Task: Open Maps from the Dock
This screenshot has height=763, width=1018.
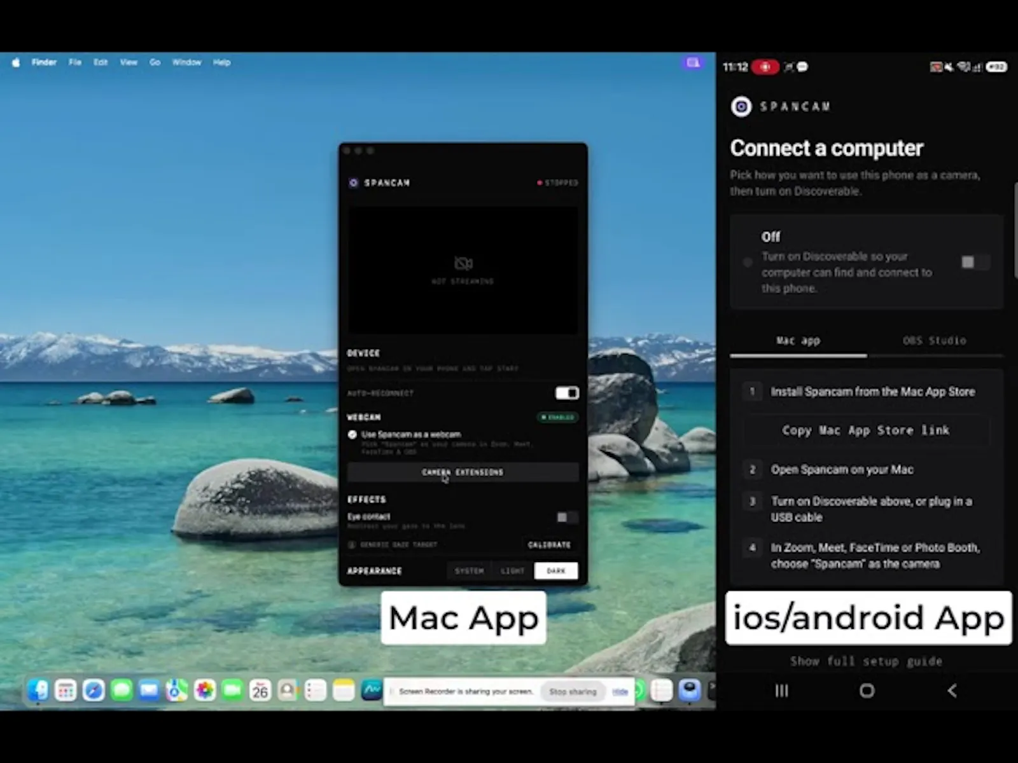Action: [x=177, y=690]
